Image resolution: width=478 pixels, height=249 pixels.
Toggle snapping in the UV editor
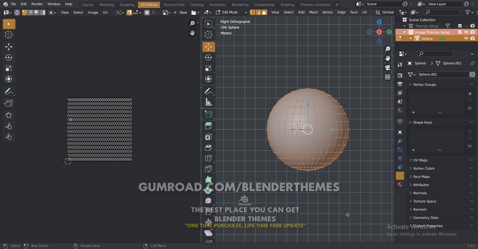pos(129,12)
